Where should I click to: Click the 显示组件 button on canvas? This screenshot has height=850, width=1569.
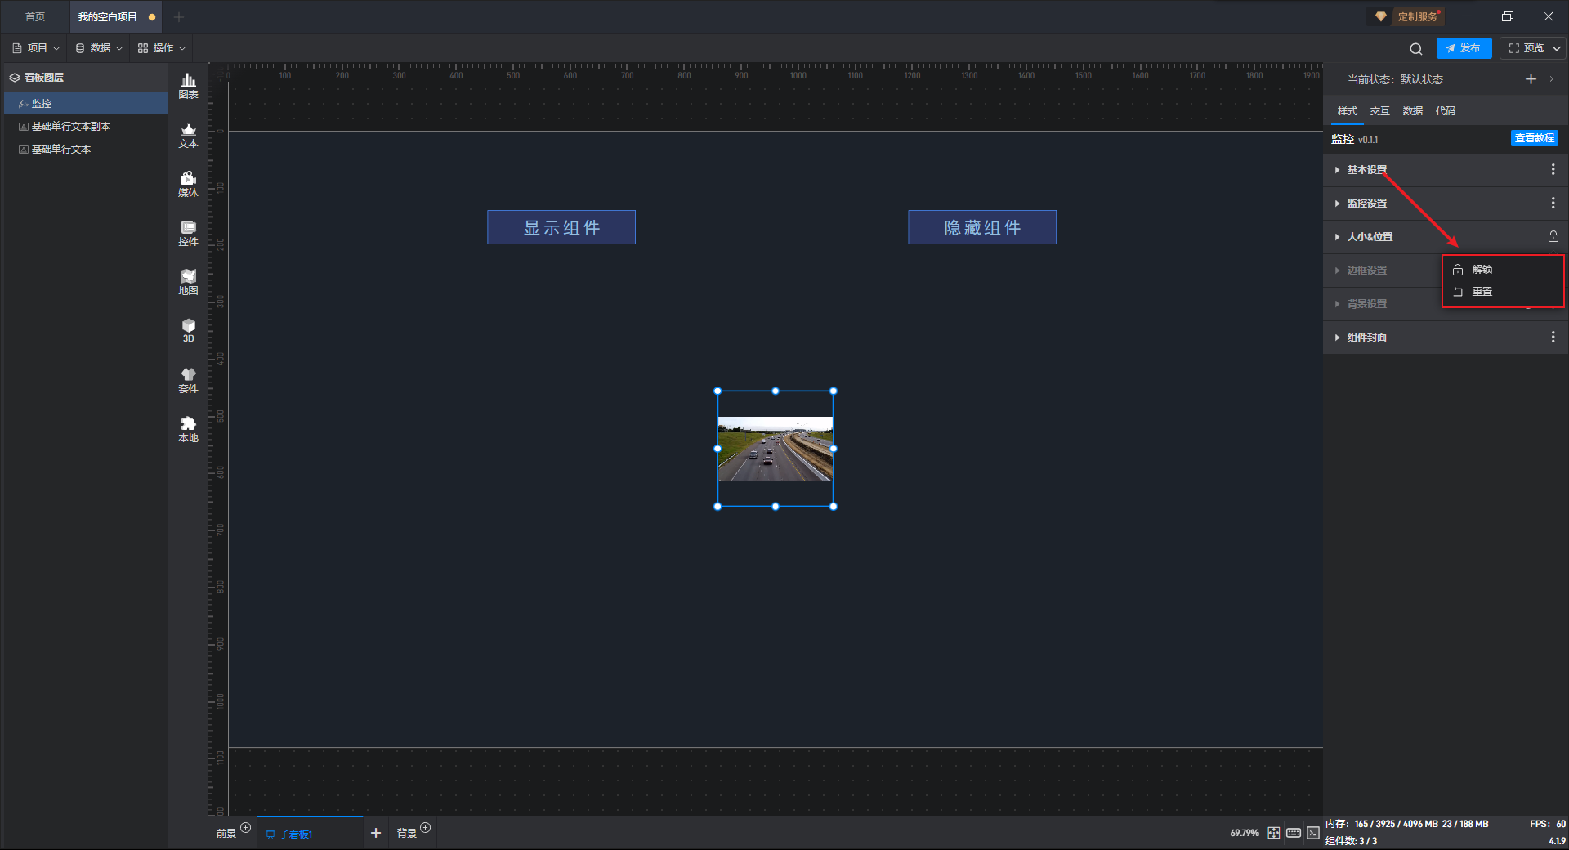tap(561, 227)
